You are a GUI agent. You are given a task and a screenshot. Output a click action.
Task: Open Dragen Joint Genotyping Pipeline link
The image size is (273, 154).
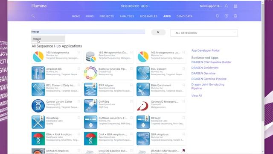click(x=208, y=86)
